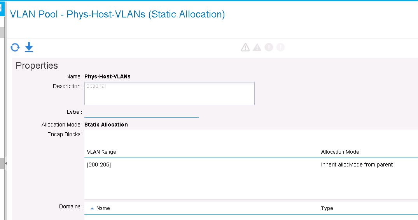This screenshot has width=418, height=220.
Task: Click inside the Description optional text box
Action: click(x=170, y=94)
